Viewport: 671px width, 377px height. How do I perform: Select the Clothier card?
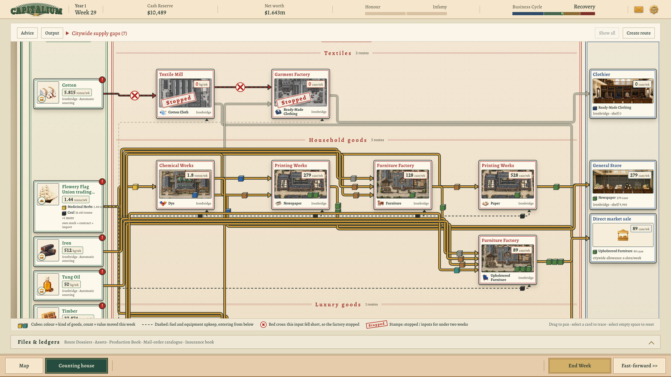pos(623,94)
